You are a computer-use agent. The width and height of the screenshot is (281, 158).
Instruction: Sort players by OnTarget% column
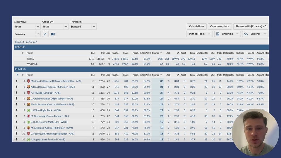[228, 75]
